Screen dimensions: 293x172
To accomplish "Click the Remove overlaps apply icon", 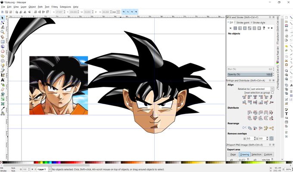I will 271,138.
